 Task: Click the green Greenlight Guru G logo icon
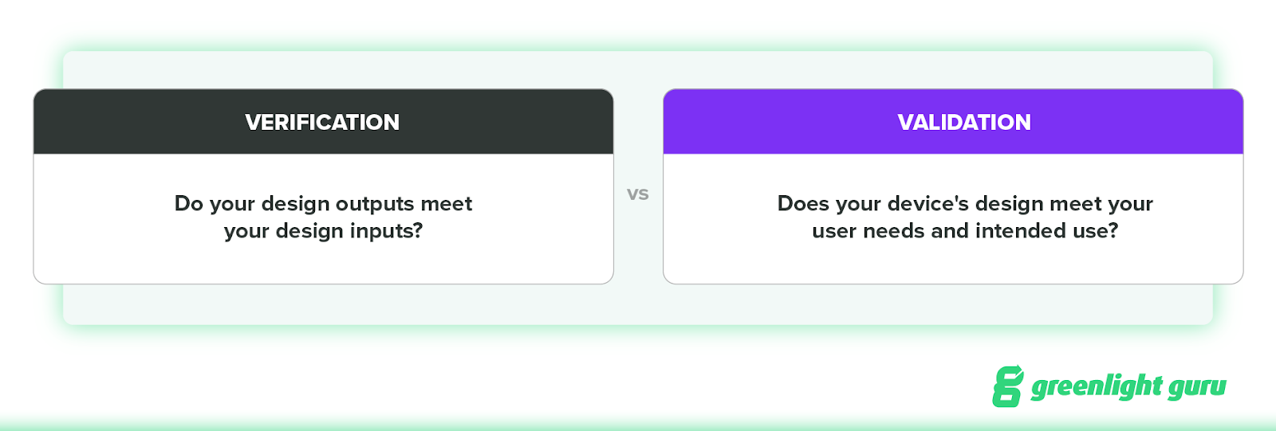click(x=1007, y=386)
